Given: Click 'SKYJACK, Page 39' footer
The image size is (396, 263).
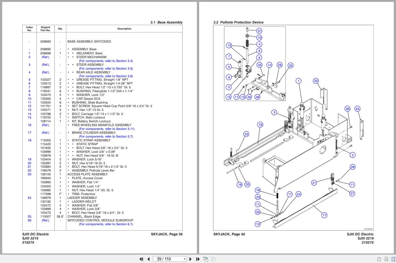Looking at the screenshot, I should (x=167, y=234).
